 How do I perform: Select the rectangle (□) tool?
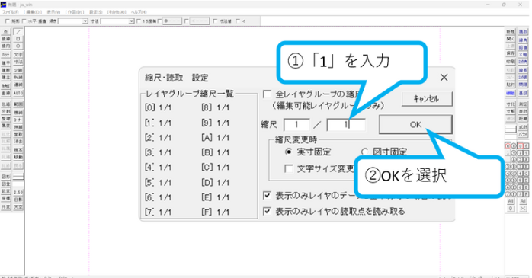pos(18,39)
